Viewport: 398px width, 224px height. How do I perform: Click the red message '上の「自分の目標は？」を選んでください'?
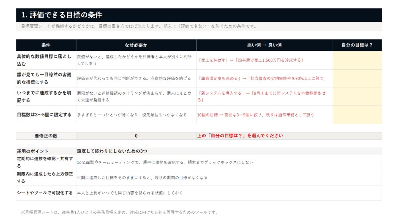pyautogui.click(x=240, y=136)
